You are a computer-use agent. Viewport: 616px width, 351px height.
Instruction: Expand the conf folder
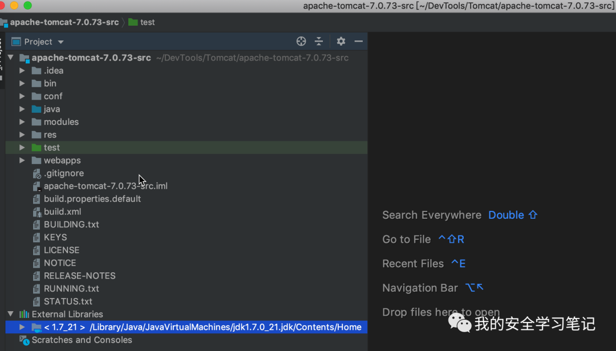click(22, 96)
